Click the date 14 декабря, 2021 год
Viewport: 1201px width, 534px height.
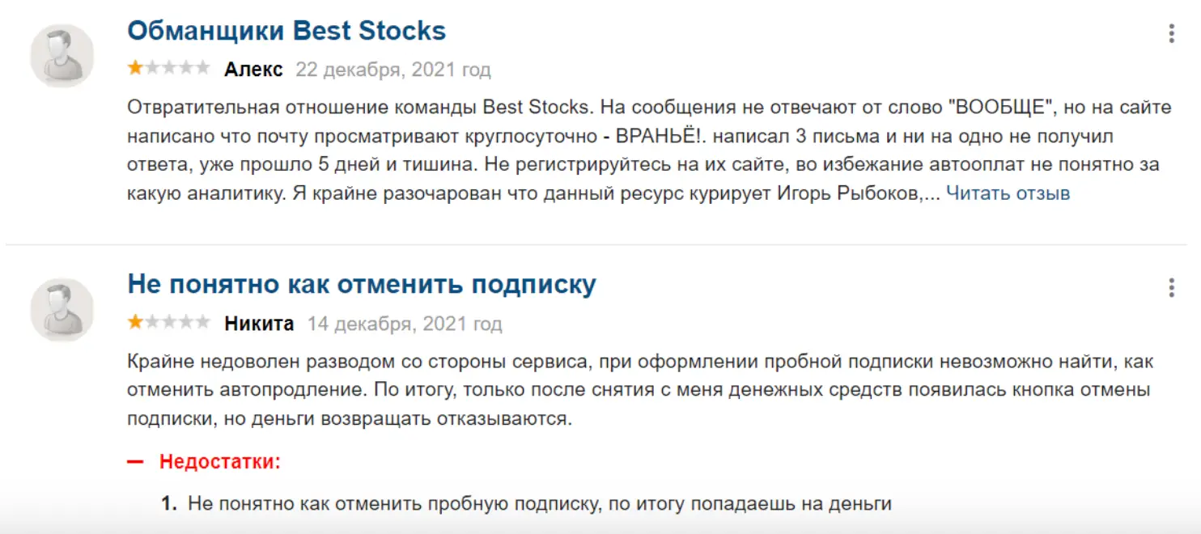[x=405, y=324]
